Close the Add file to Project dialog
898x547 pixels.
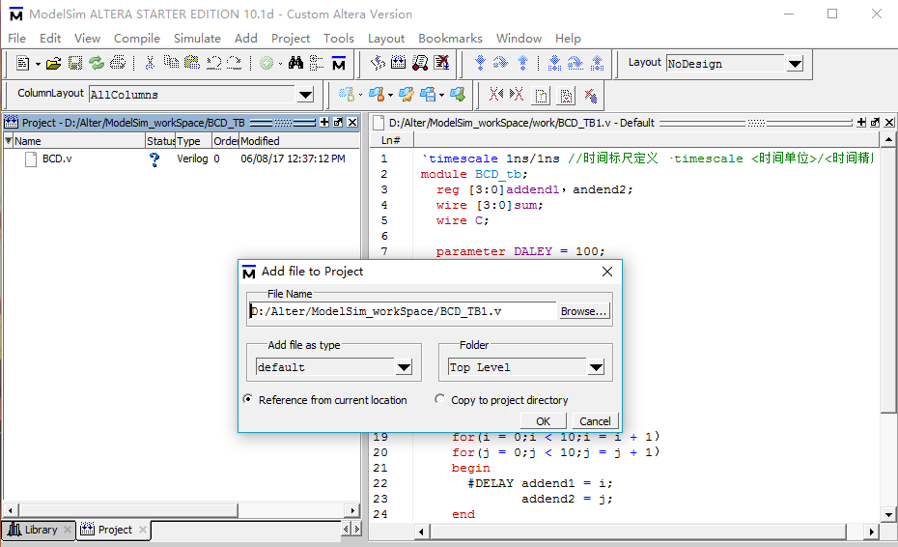[x=607, y=272]
